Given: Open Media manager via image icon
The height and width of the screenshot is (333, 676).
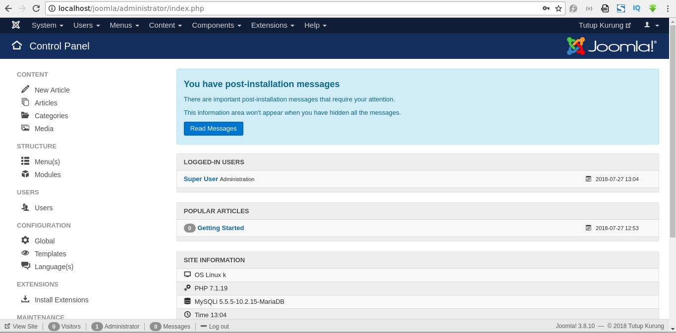Looking at the screenshot, I should 25,128.
